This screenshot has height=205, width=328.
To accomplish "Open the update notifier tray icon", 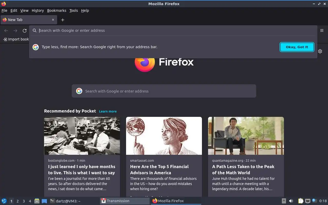I will coord(314,201).
